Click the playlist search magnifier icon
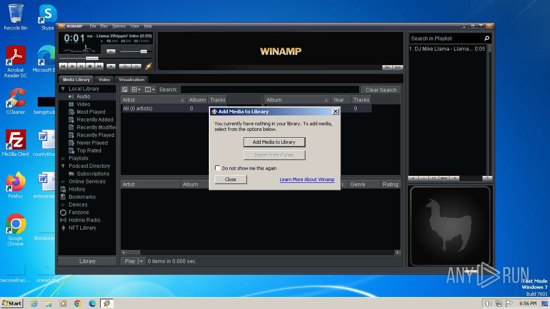 (487, 38)
